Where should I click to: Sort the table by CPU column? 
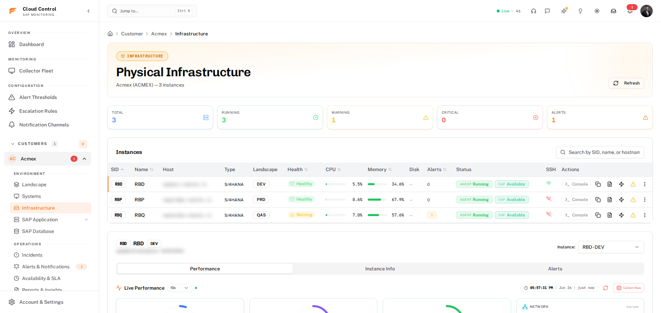tap(333, 169)
